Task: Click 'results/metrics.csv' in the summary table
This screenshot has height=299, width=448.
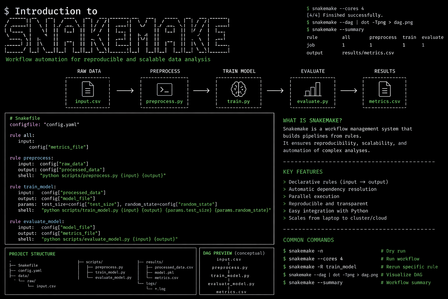Action: click(x=368, y=53)
